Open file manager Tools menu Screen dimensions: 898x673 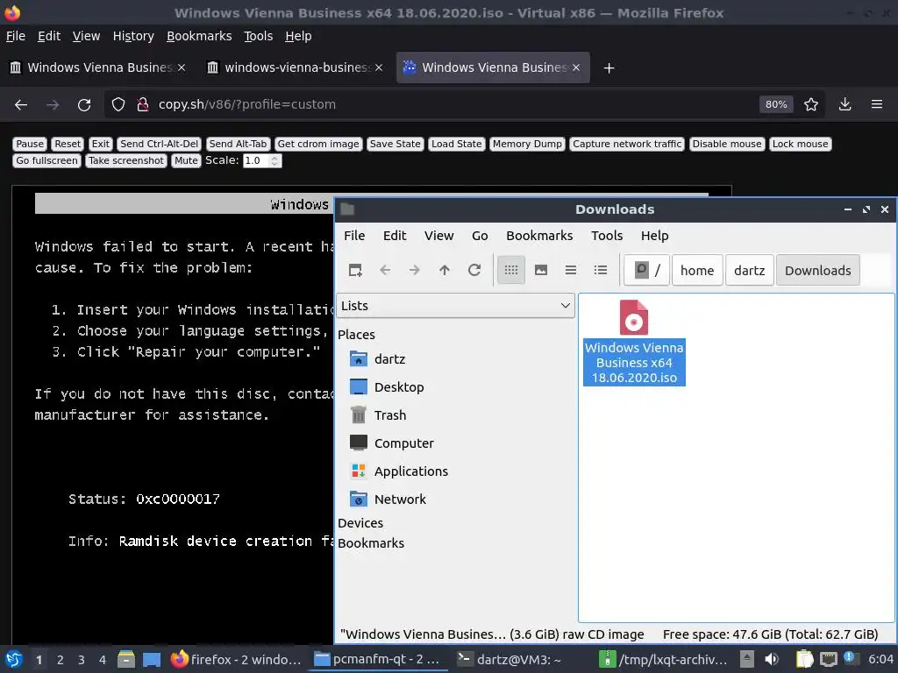click(x=607, y=236)
